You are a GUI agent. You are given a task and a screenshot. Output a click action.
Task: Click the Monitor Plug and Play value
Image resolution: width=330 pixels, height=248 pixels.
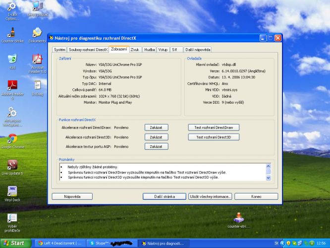coord(115,102)
